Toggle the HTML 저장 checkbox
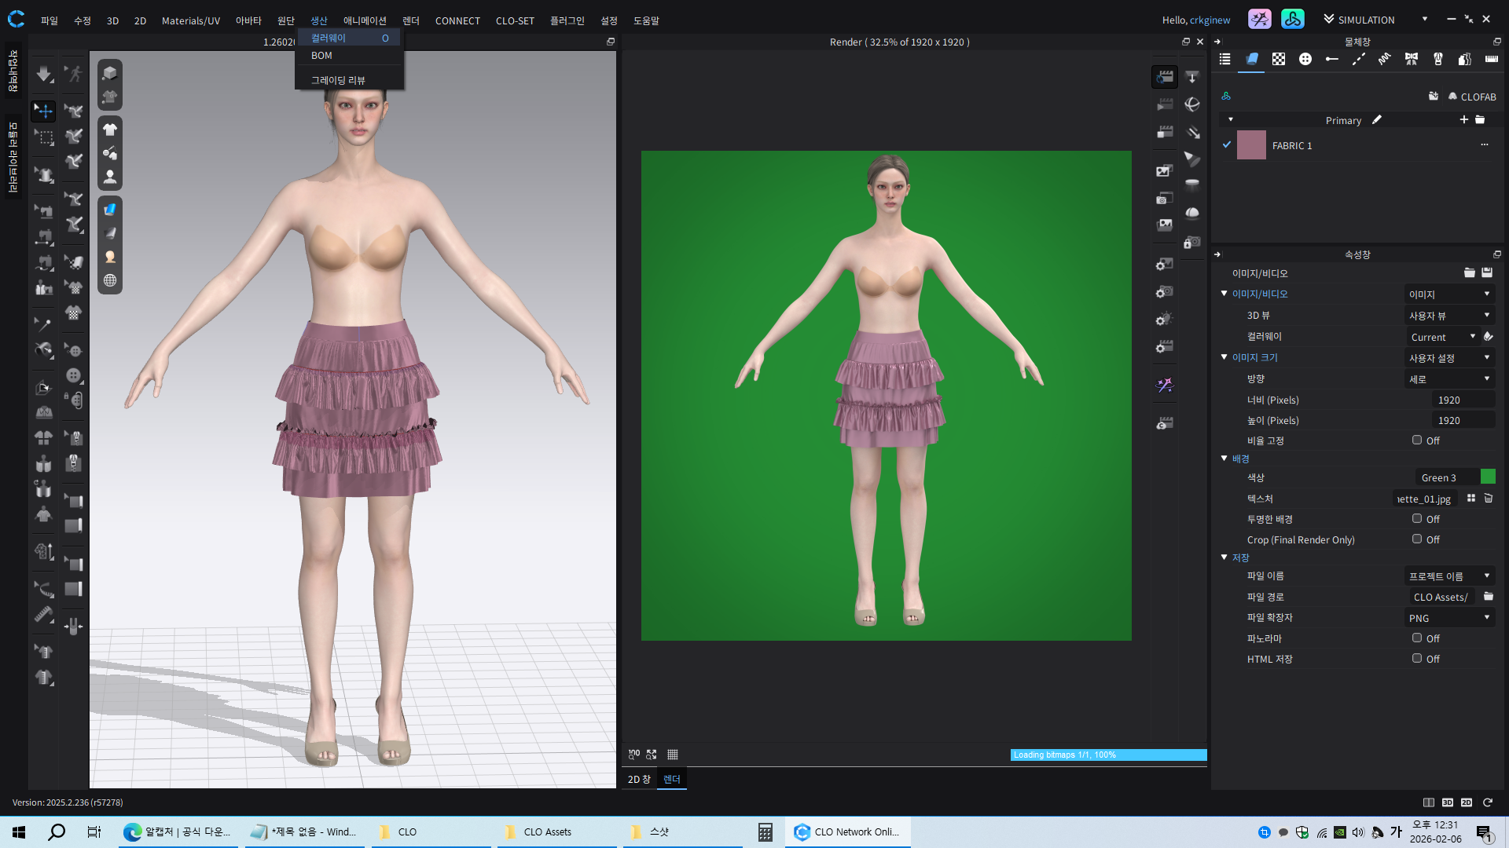Viewport: 1509px width, 848px height. click(x=1417, y=659)
